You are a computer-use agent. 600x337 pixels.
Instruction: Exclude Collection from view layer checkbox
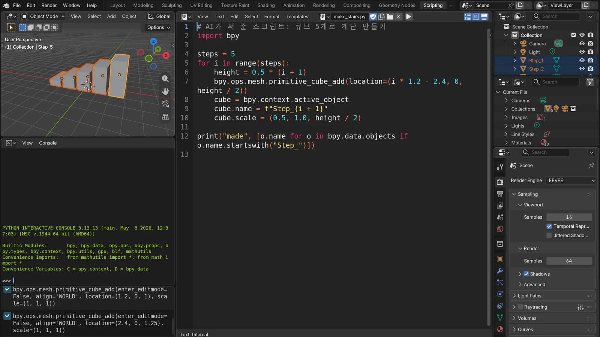[x=573, y=35]
